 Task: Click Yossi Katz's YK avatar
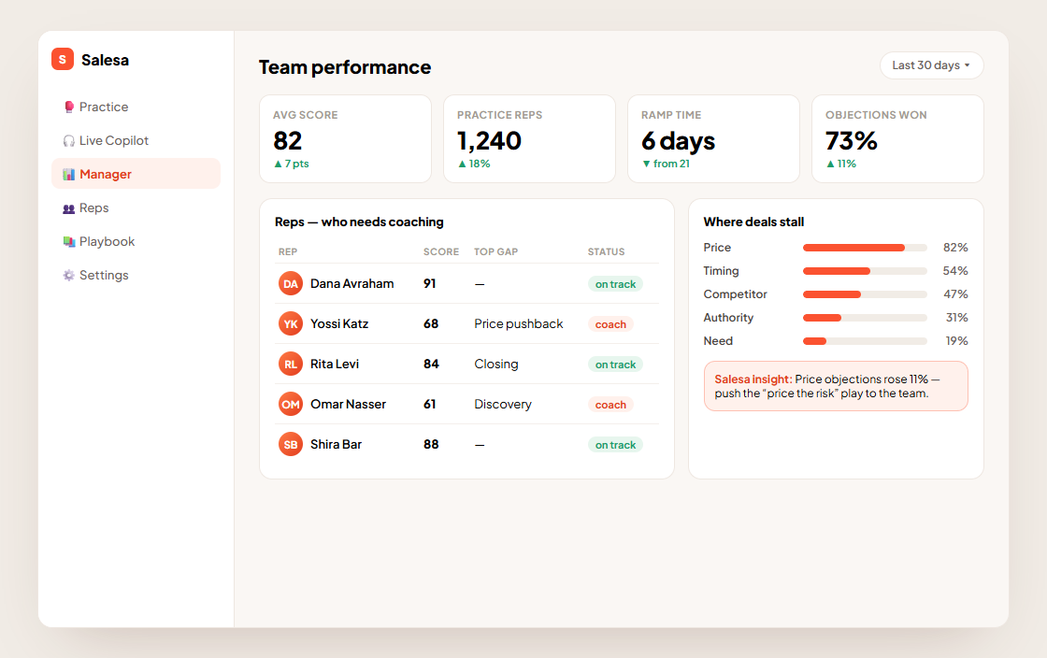click(291, 323)
